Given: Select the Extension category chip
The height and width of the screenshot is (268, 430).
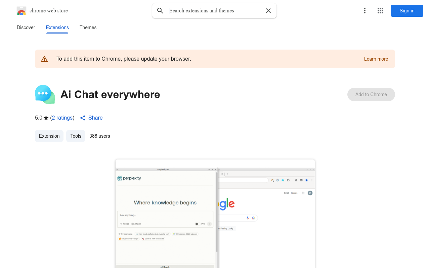Looking at the screenshot, I should point(49,136).
